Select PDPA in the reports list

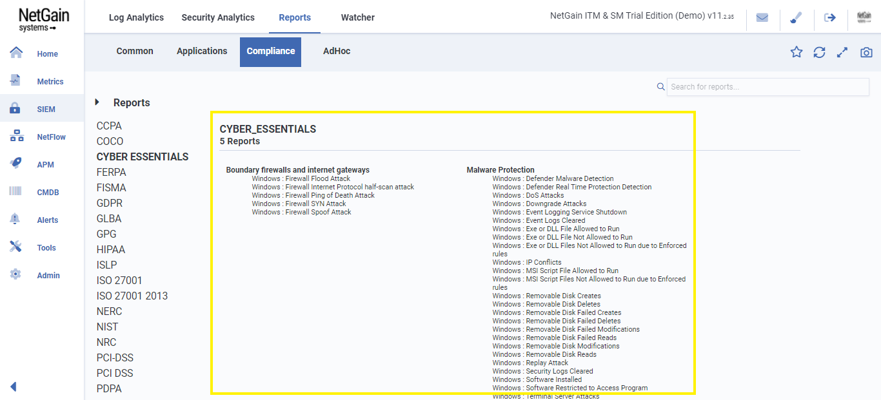click(109, 388)
